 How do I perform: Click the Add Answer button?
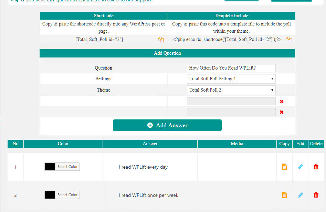click(x=167, y=125)
